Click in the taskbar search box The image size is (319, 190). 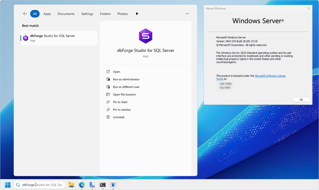coord(40,185)
